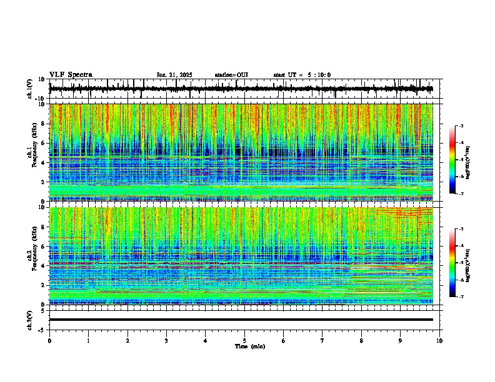Click the "-5" tick on ch.3(V) axis
This screenshot has width=495, height=382.
coord(42,330)
